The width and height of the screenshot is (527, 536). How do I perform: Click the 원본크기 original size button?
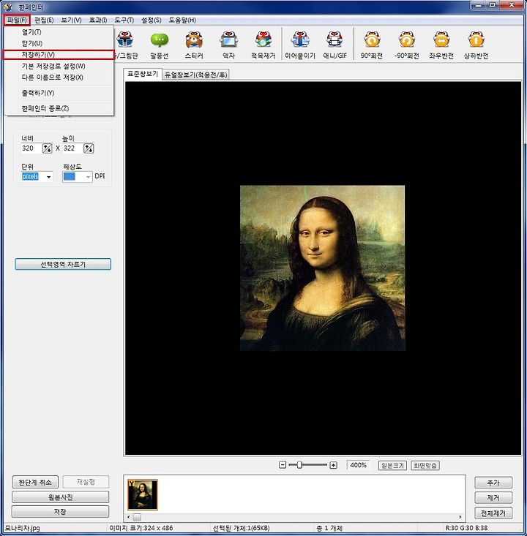pos(392,466)
